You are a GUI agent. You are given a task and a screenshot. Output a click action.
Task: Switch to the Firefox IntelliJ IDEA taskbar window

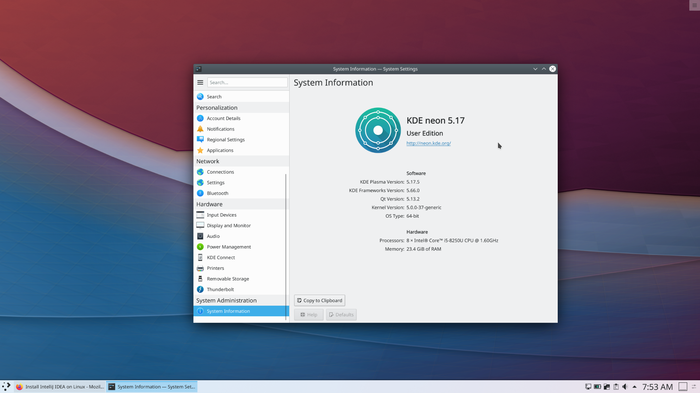point(60,387)
